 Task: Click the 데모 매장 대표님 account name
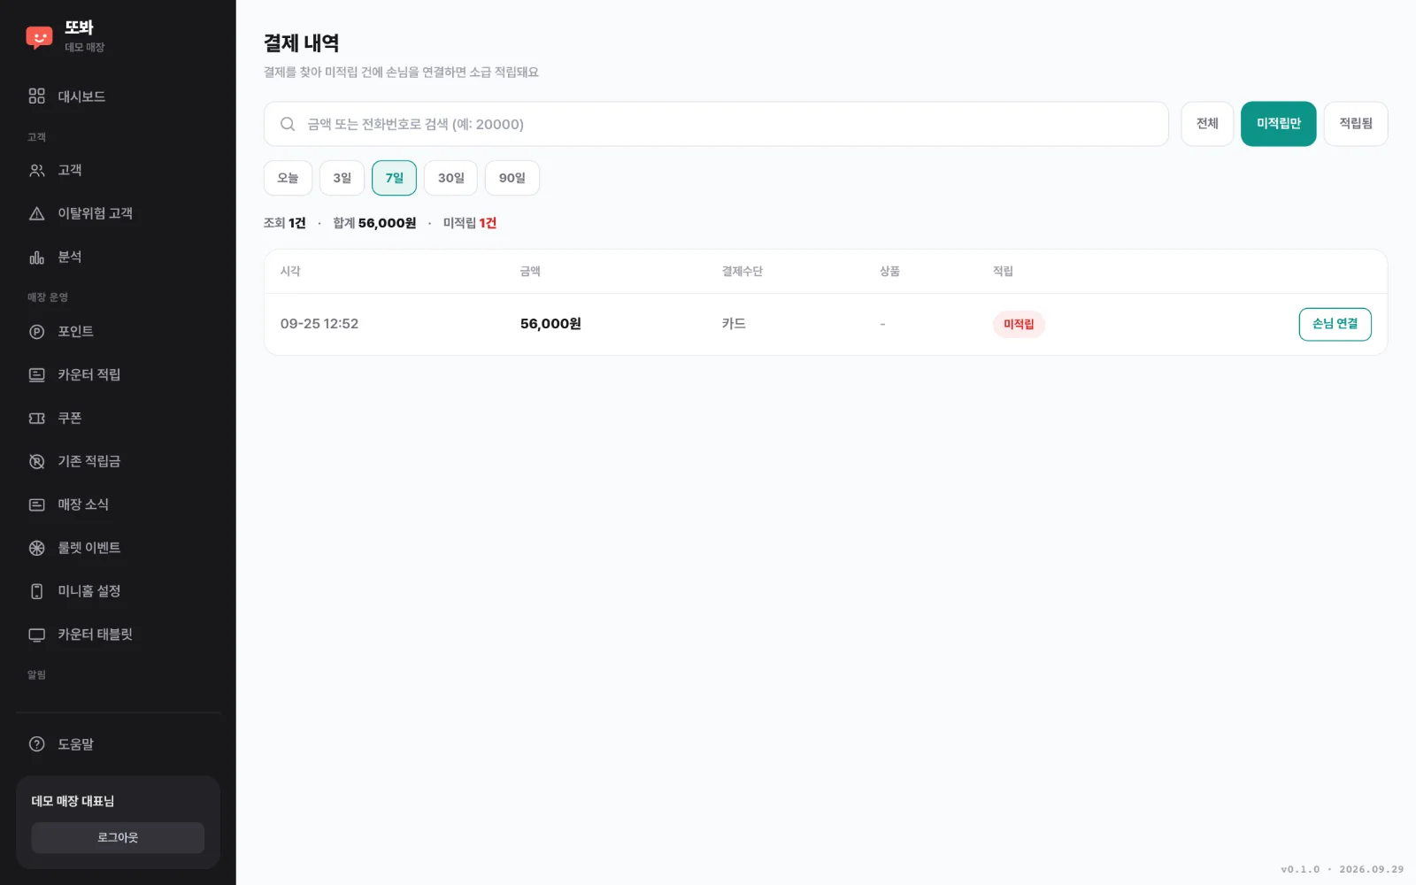73,801
